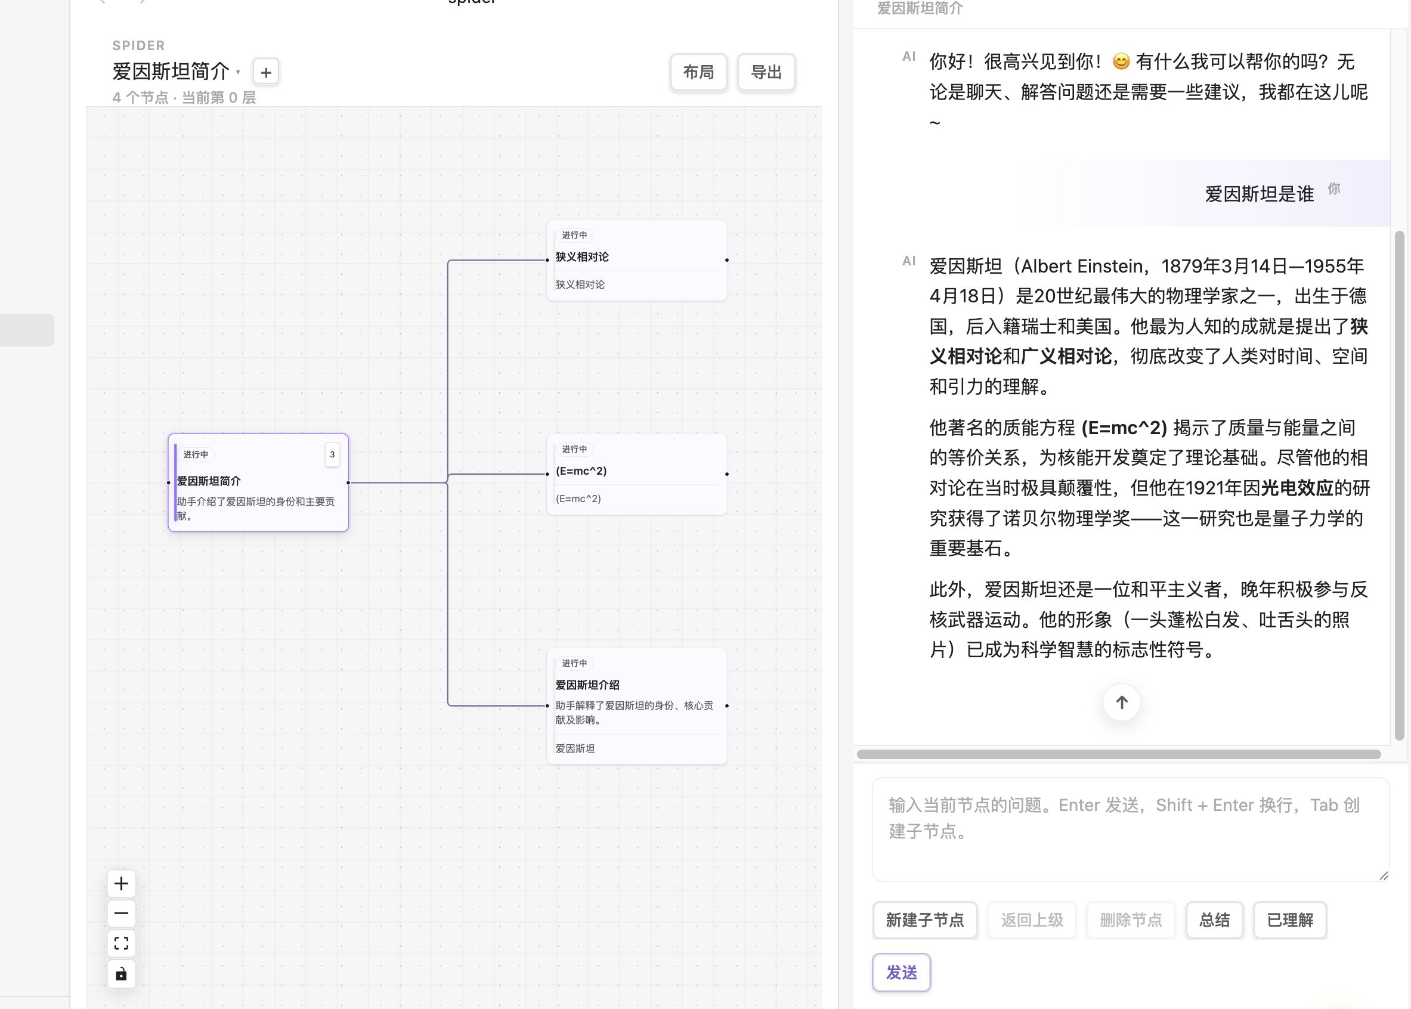The image size is (1411, 1009).
Task: Summarize the node with 总结
Action: [1214, 920]
